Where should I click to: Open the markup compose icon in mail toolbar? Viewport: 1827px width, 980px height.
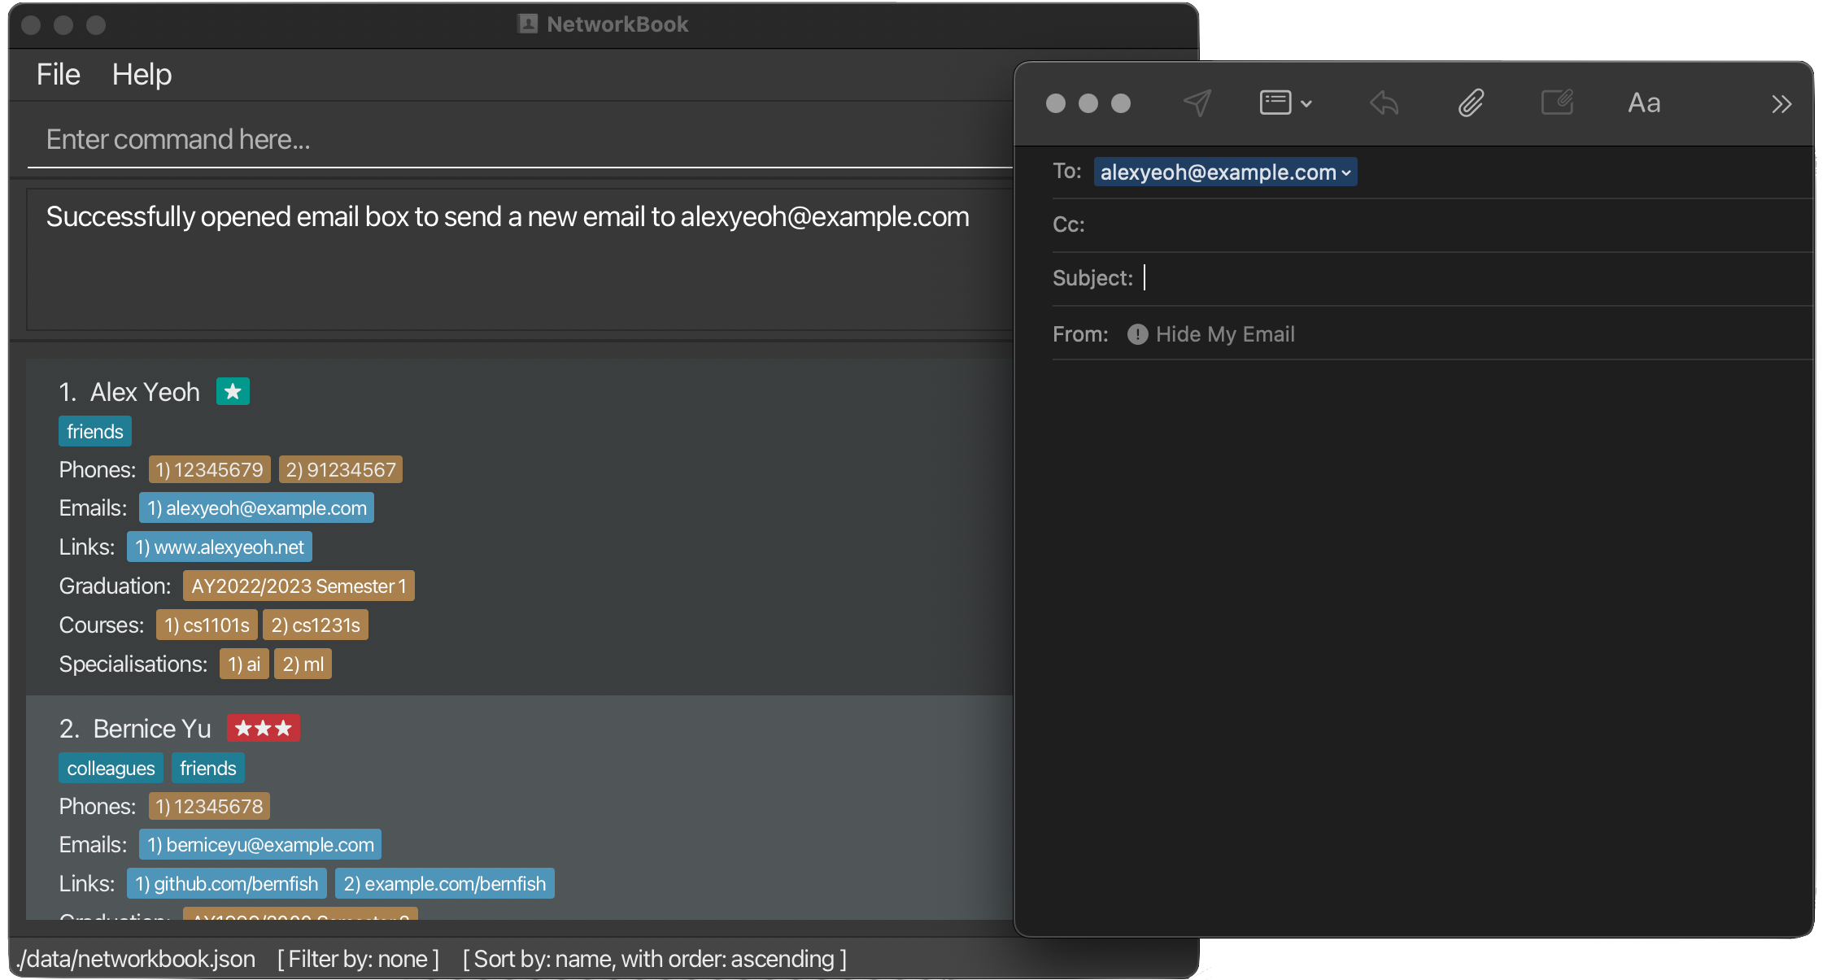pyautogui.click(x=1557, y=102)
